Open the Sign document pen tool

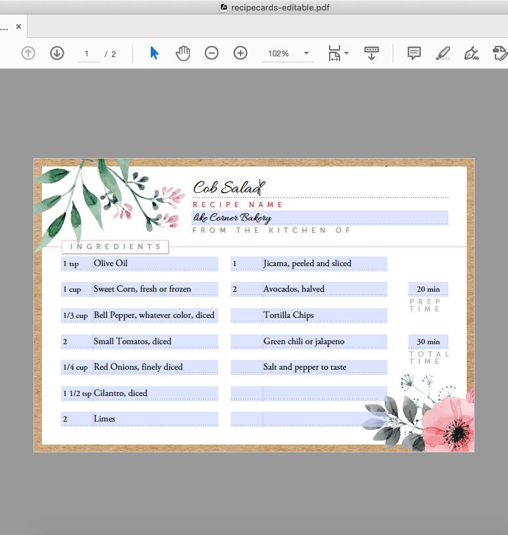click(471, 53)
